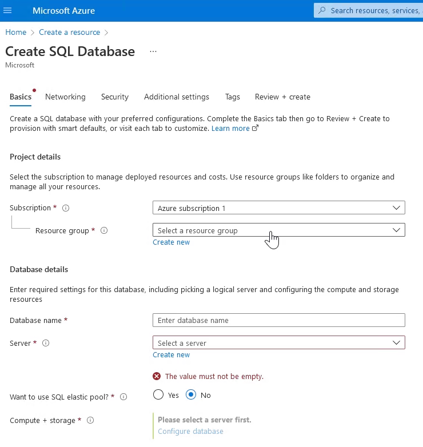423x447 pixels.
Task: Click the Subscription info icon
Action: [x=66, y=208]
